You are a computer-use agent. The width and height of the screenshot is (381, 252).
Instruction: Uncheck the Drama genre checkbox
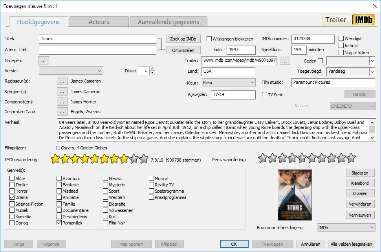pos(12,197)
